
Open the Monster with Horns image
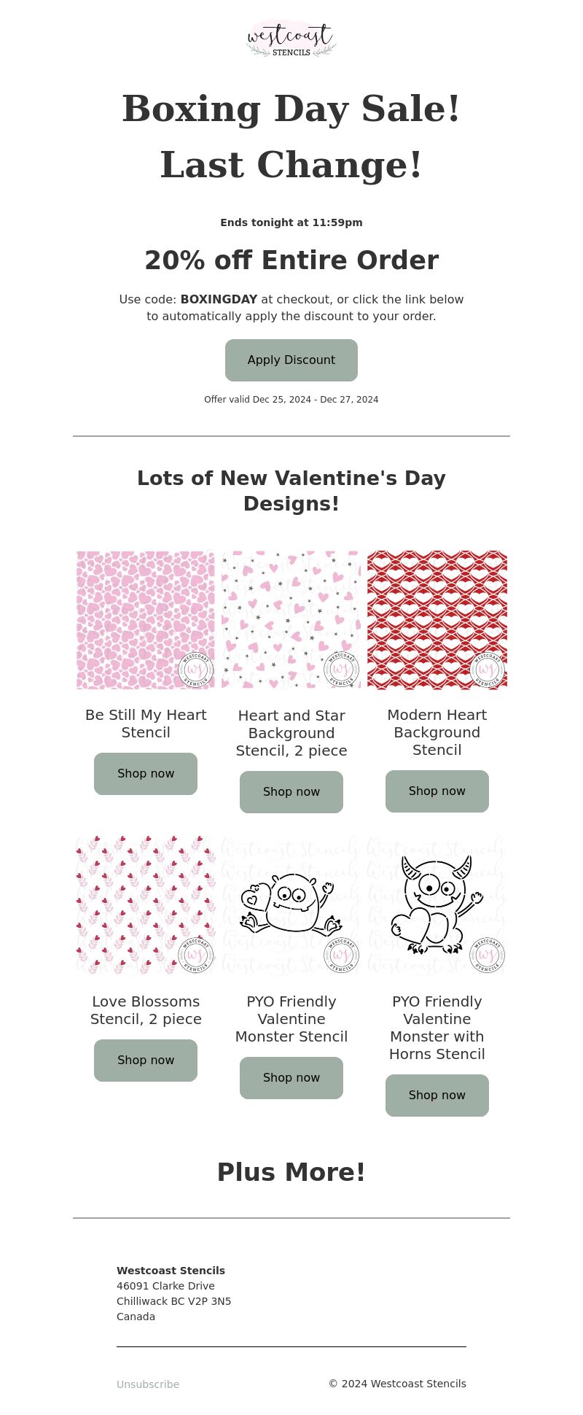pyautogui.click(x=437, y=906)
